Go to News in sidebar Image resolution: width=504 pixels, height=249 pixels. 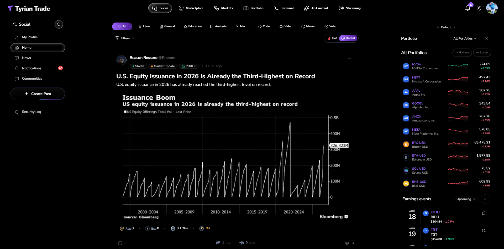coord(38,58)
